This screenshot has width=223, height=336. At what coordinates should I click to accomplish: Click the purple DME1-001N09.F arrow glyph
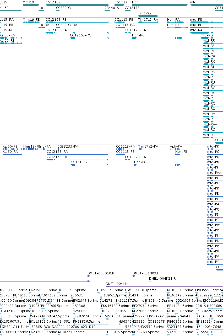tap(134, 276)
